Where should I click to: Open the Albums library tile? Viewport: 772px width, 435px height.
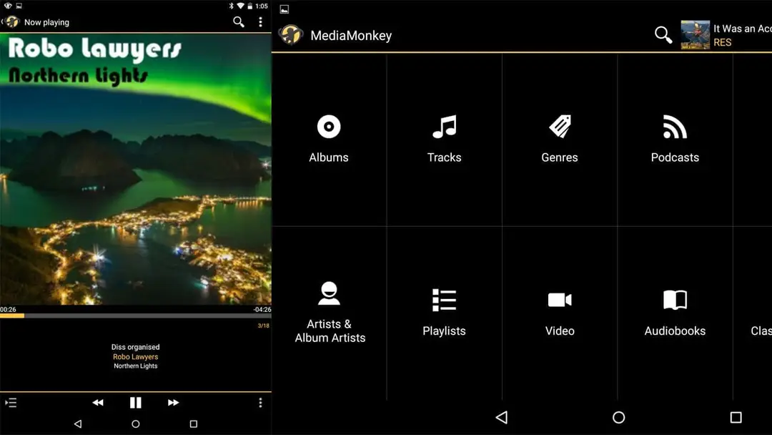[329, 140]
